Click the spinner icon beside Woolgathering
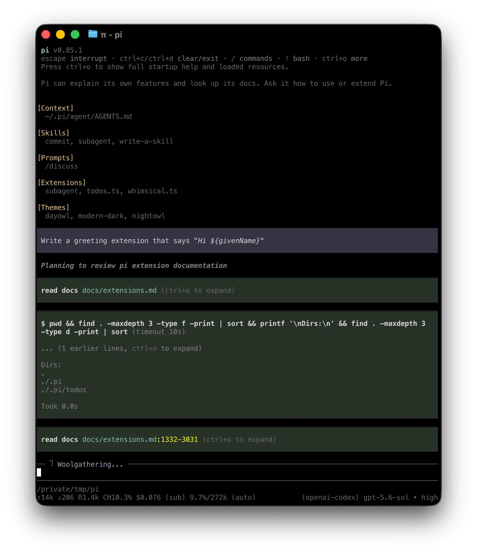The image size is (477, 553). point(52,463)
